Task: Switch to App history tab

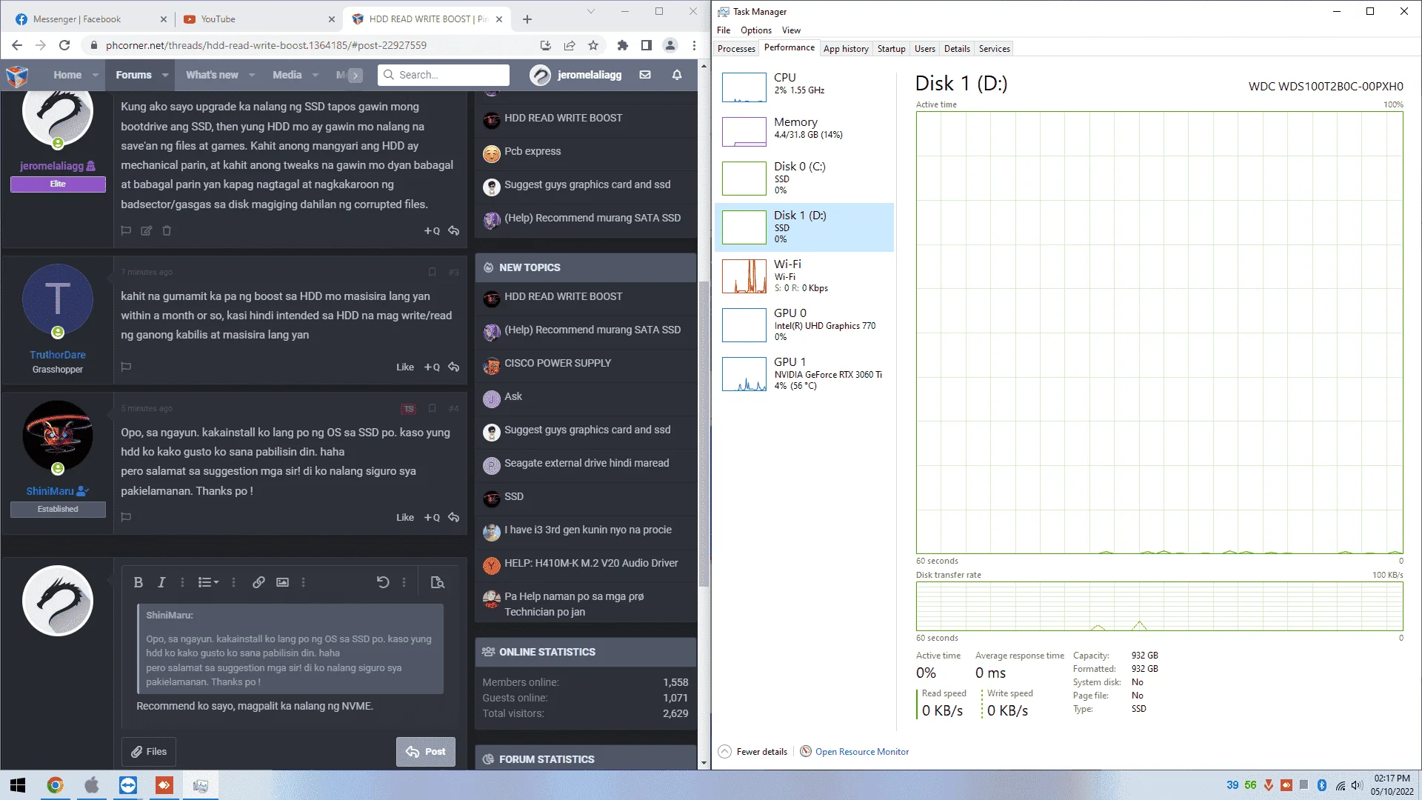Action: [x=846, y=49]
